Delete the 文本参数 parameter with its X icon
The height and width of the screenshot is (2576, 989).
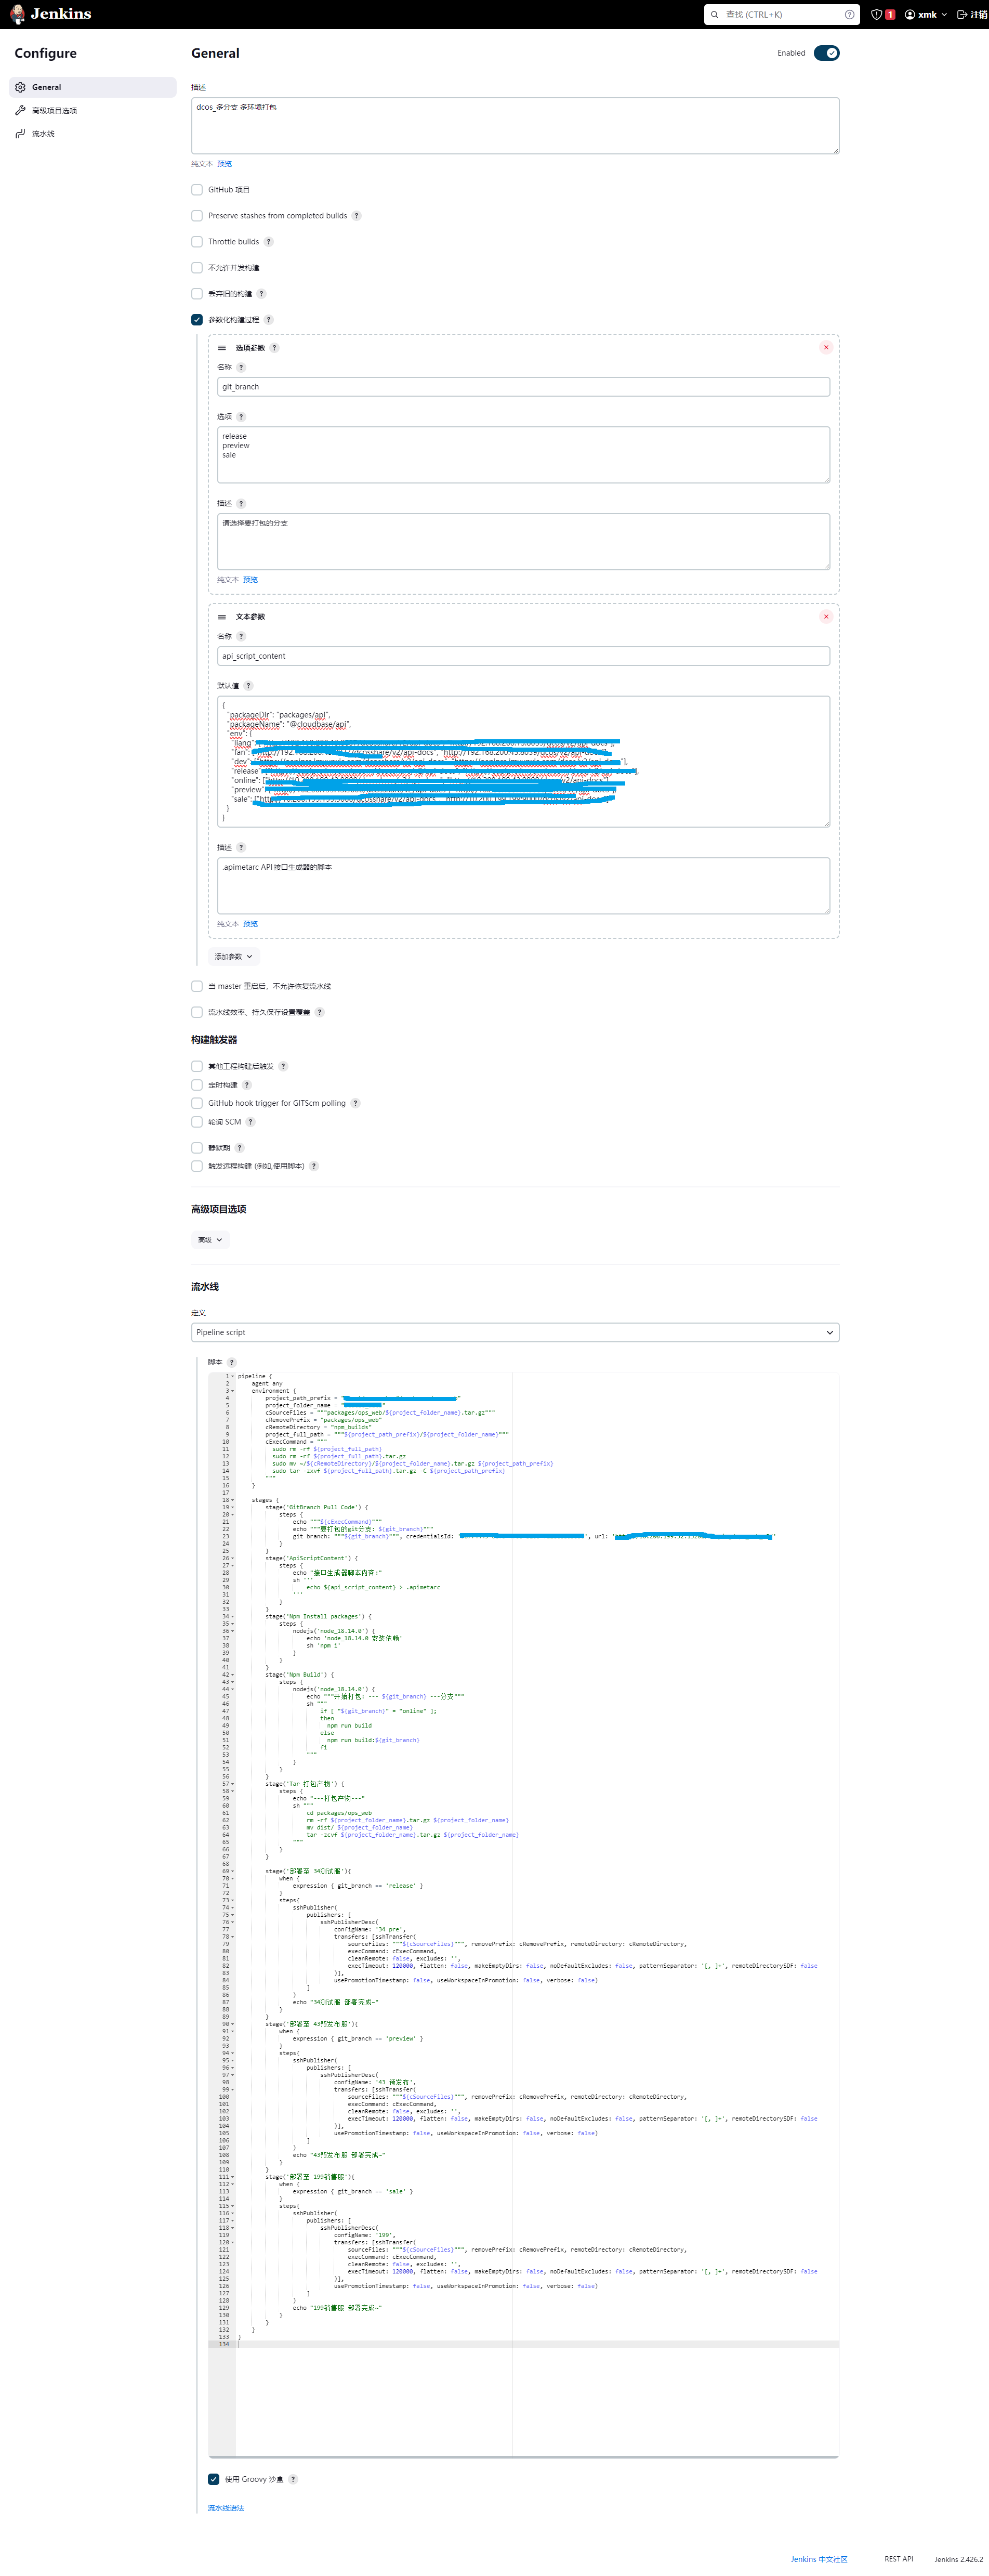coord(826,616)
